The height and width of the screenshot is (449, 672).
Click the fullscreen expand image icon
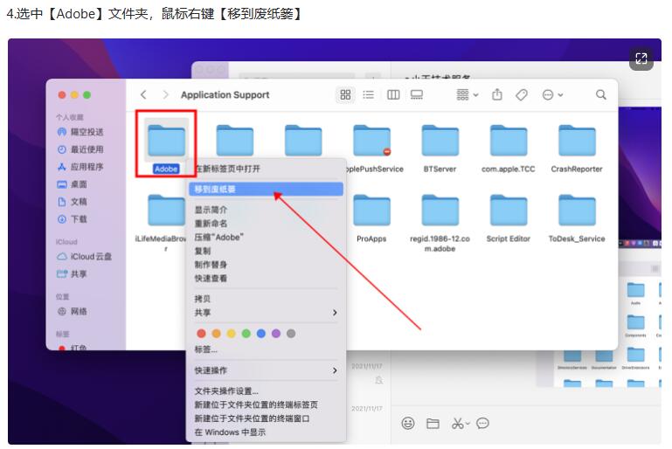pos(641,59)
